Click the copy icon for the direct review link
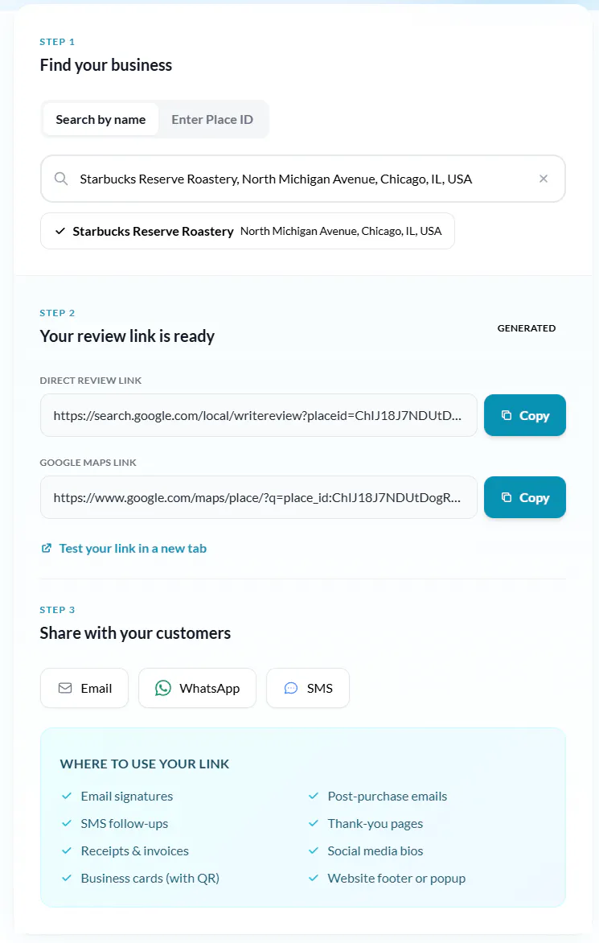The image size is (599, 943). point(507,415)
